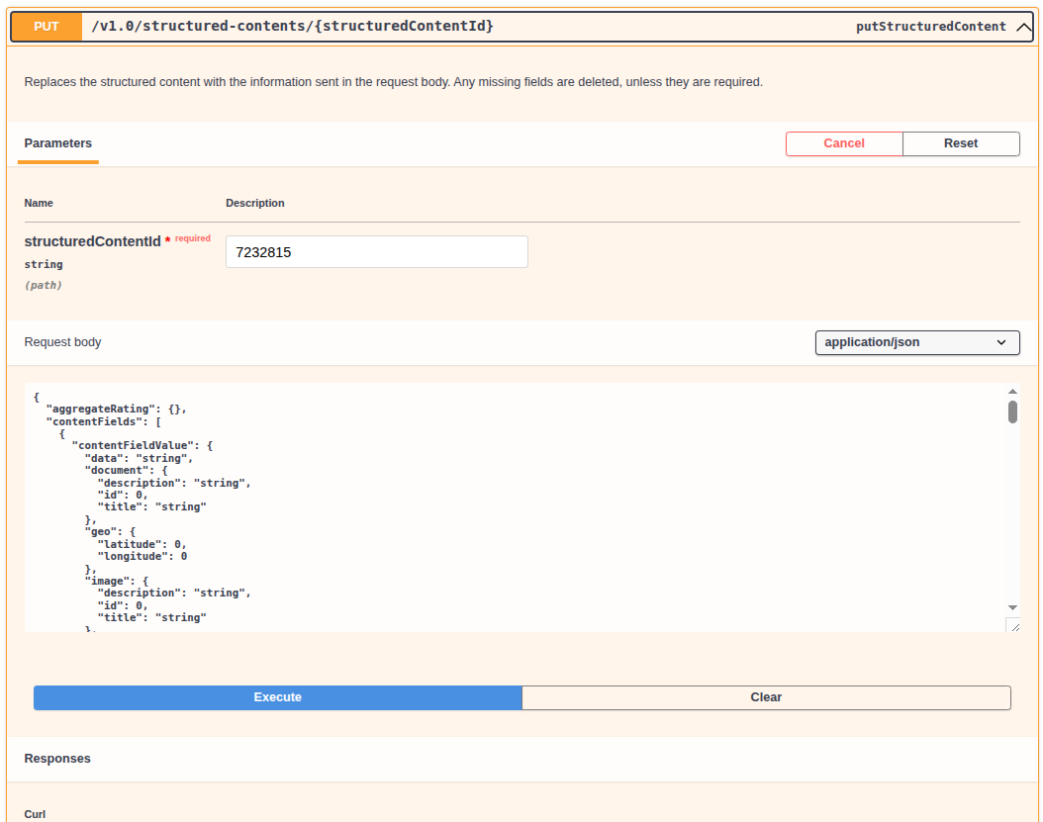This screenshot has height=822, width=1043.
Task: Click the orange PUT method badge
Action: (47, 27)
